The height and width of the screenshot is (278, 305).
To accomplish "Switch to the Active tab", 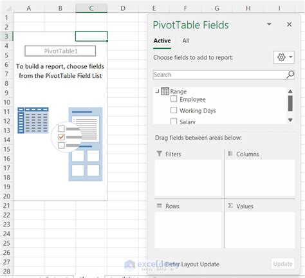I will [162, 41].
